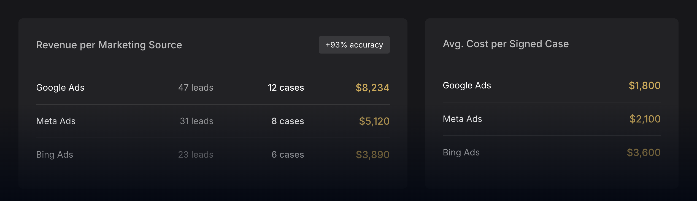Click the 6 cases value for Bing Ads
The height and width of the screenshot is (201, 697).
click(287, 154)
